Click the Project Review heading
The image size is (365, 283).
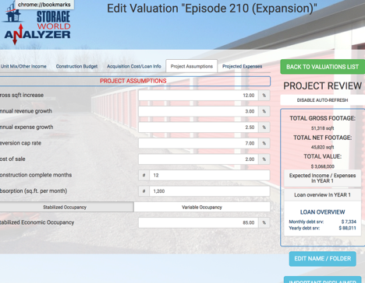322,86
